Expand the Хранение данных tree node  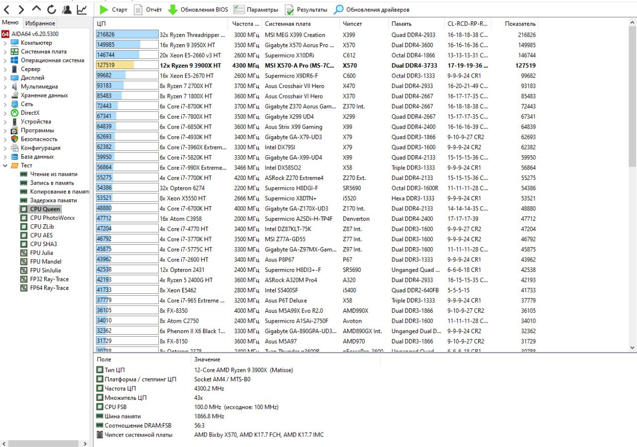(x=5, y=95)
